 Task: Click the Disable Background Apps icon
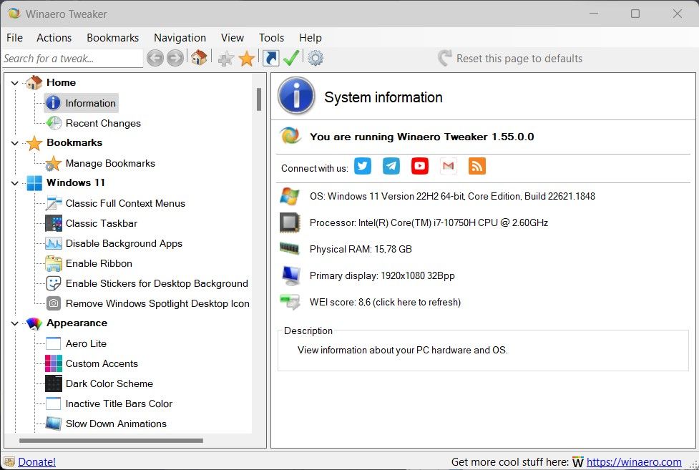pos(54,243)
